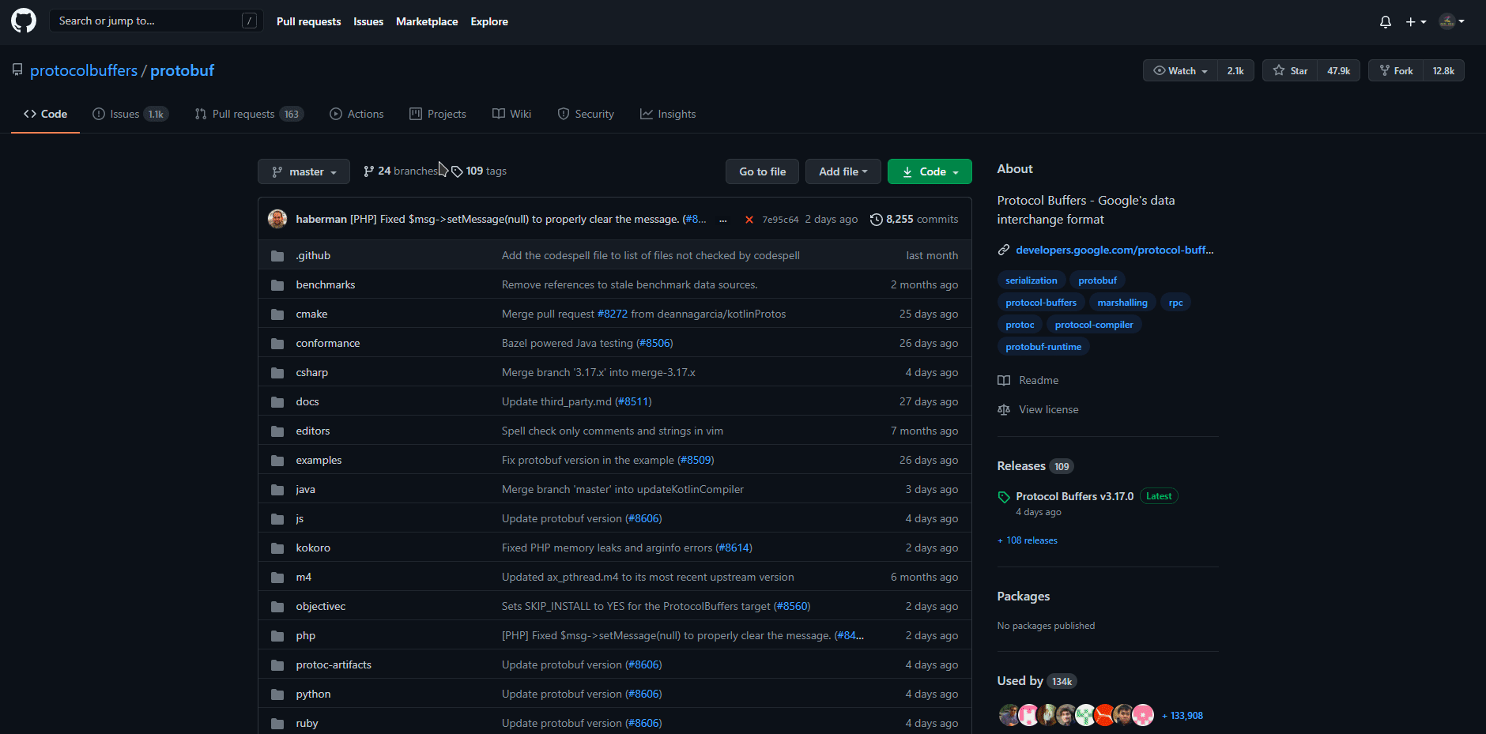Fork the protobuf repository
Screen dimensions: 1486x734
(x=1396, y=70)
